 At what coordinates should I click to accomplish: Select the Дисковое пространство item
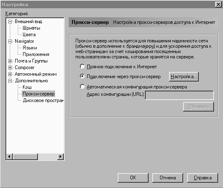coord(43,100)
